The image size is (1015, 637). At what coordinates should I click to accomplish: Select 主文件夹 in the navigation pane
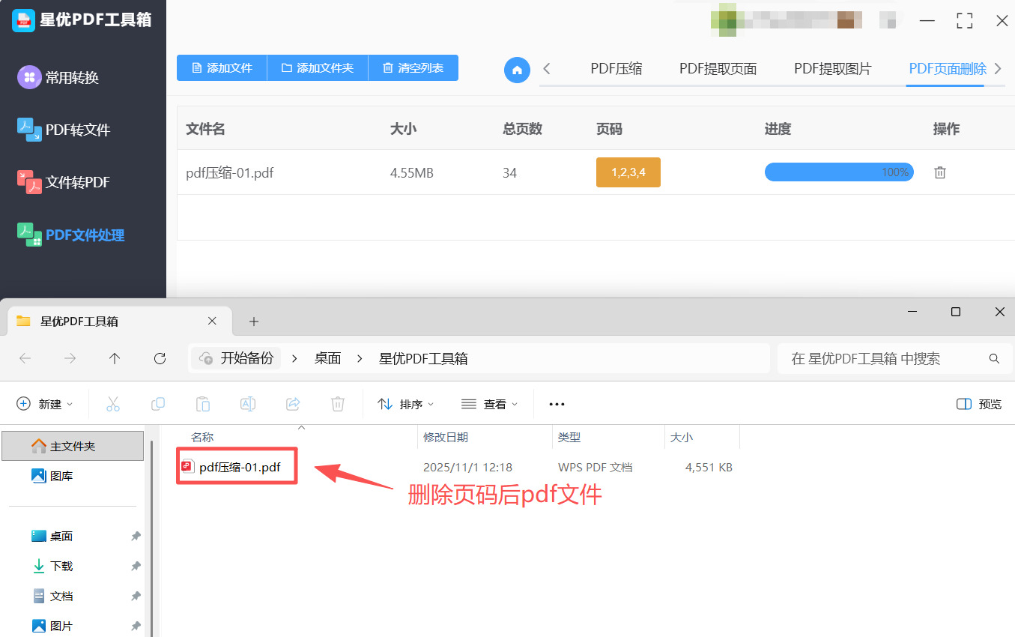73,446
